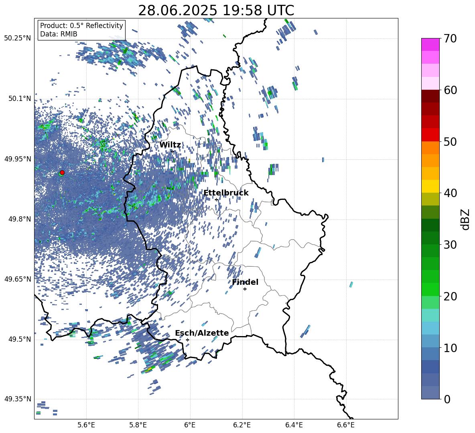Click the 6°E longitude label

190,425
